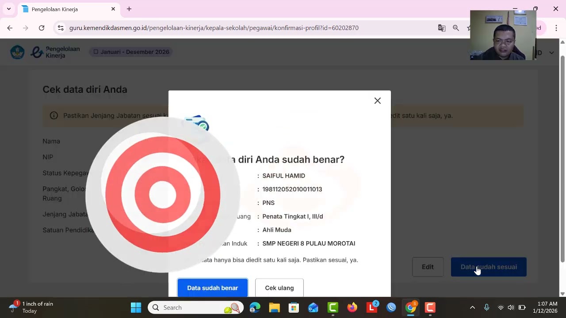Choose Cek ulang in the dialog
The width and height of the screenshot is (566, 318).
(279, 288)
